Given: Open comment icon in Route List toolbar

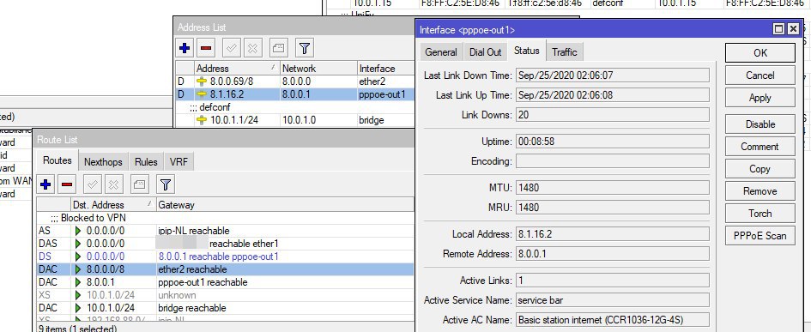Looking at the screenshot, I should (140, 184).
